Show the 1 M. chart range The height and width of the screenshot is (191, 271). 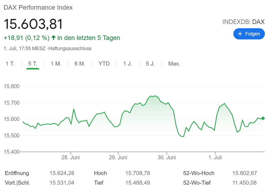(x=56, y=64)
